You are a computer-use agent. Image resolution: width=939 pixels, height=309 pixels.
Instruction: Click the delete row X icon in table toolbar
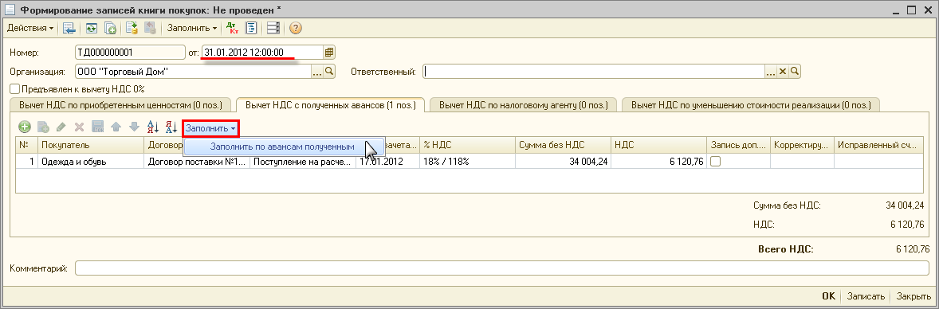[x=79, y=127]
